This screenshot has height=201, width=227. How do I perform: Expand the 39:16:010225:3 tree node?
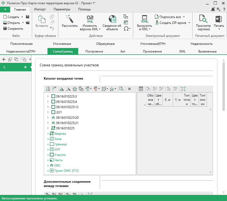[x=48, y=96]
